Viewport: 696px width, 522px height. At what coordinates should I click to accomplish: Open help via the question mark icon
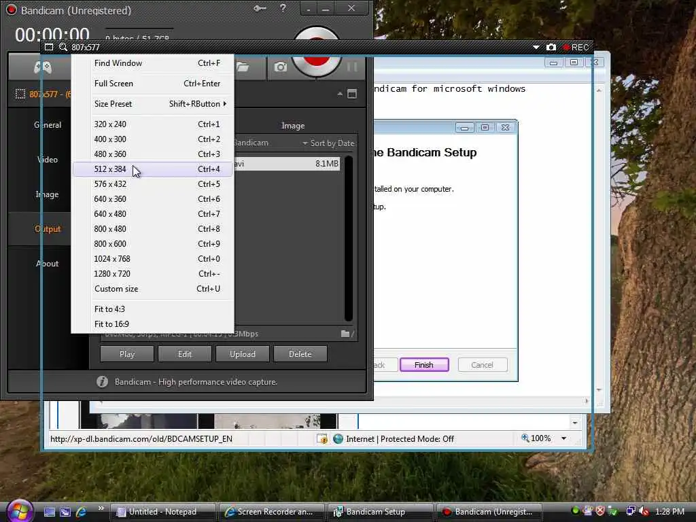283,8
